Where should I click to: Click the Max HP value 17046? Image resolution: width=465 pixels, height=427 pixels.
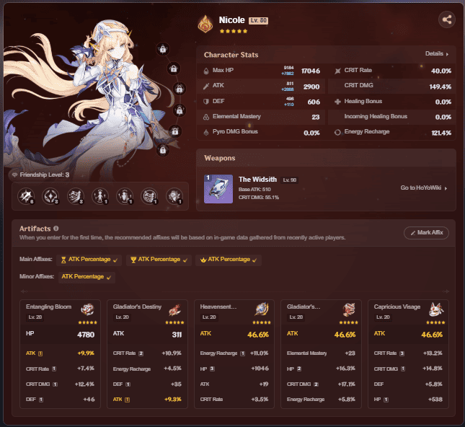click(311, 71)
